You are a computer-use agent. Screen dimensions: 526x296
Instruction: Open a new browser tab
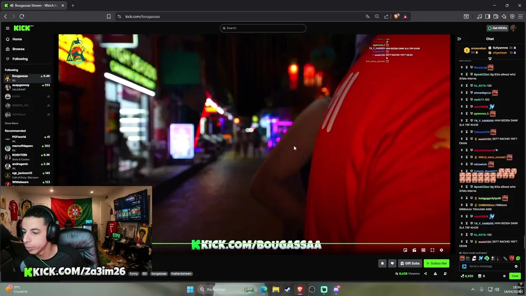(x=73, y=5)
